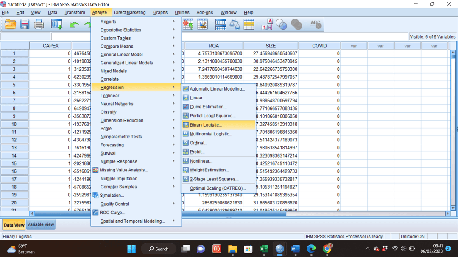Open Excel from the taskbar
Viewport: 458px width, 257px height.
click(x=264, y=249)
